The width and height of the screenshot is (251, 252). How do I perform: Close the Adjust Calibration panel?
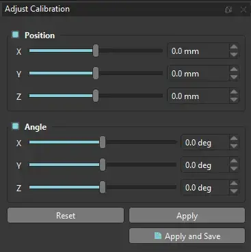pos(243,10)
